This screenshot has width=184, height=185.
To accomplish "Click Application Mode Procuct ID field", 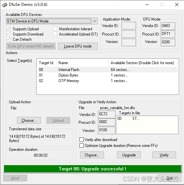I will [x=129, y=34].
